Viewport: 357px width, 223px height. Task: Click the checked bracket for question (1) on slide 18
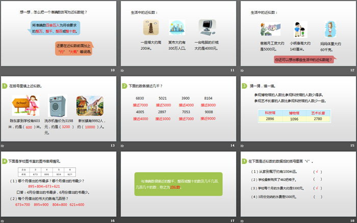(317, 172)
